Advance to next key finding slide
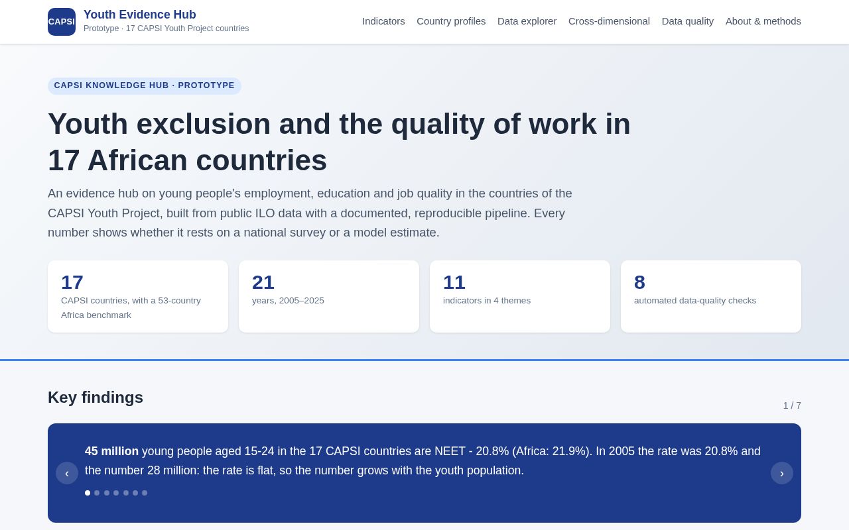 pos(782,473)
